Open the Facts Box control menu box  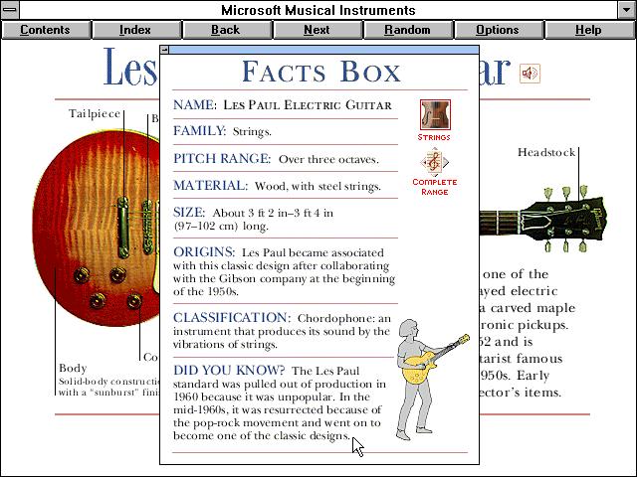[x=164, y=50]
